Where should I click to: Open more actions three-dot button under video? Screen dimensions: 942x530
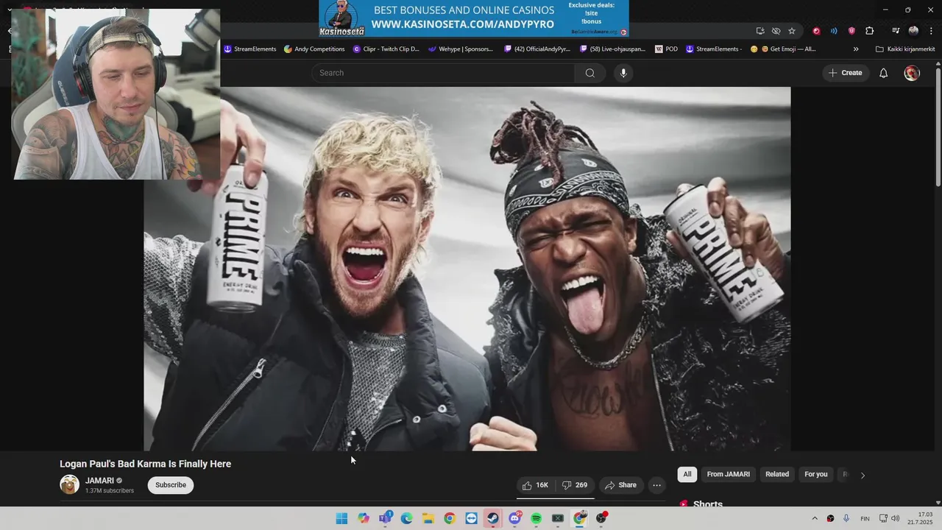tap(657, 485)
